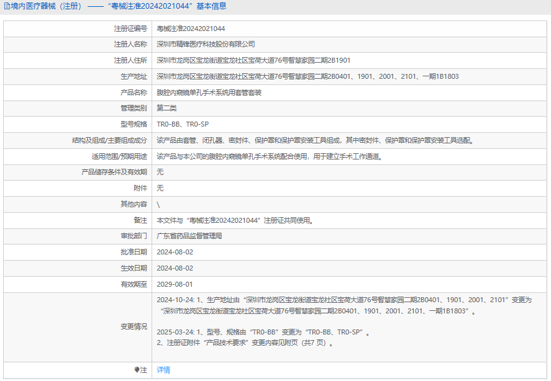Select the 批准日期 value 2024-08-02
The width and height of the screenshot is (551, 381).
pos(175,252)
